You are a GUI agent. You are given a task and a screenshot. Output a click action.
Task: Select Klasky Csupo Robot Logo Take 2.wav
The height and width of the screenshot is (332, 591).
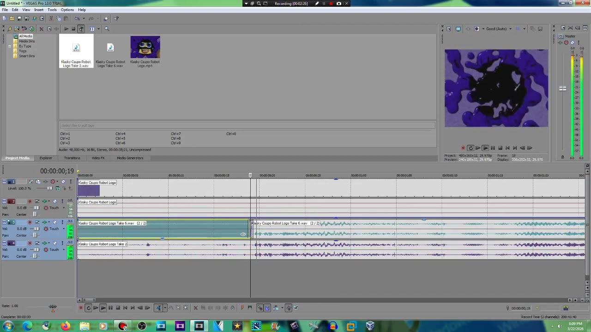[x=76, y=52]
